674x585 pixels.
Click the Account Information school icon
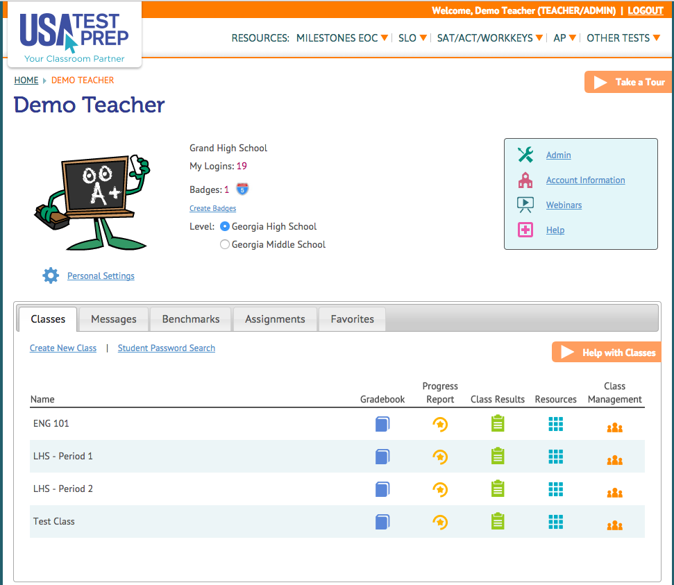(525, 180)
